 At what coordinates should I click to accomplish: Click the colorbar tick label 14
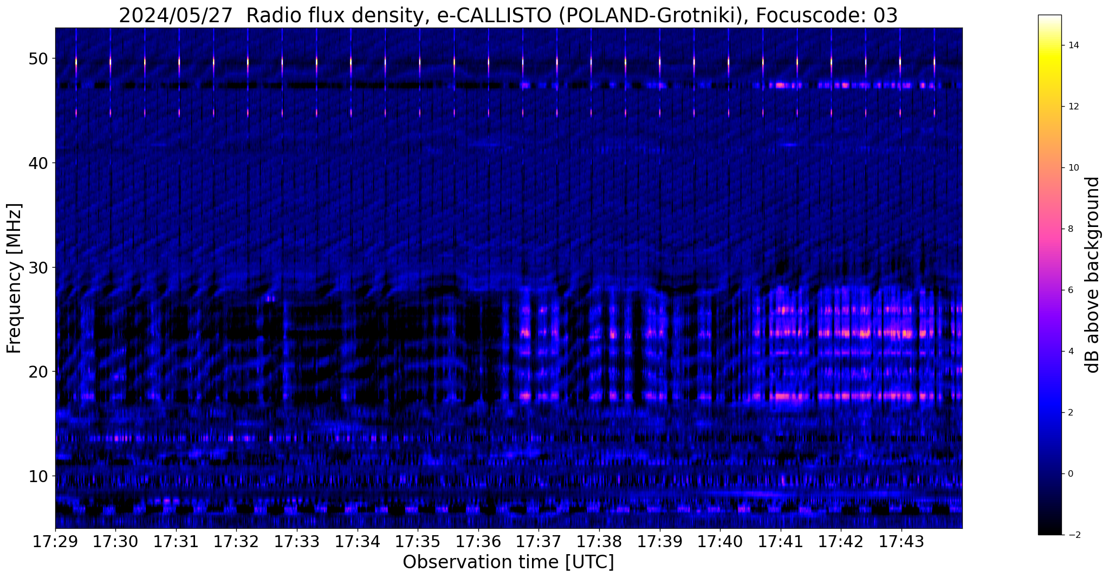pos(1073,46)
